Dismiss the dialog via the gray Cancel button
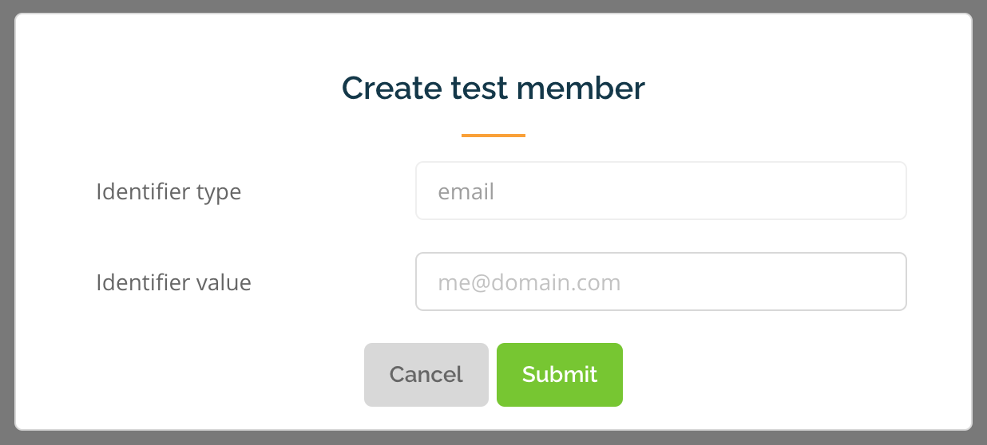Viewport: 987px width, 445px height. point(426,375)
